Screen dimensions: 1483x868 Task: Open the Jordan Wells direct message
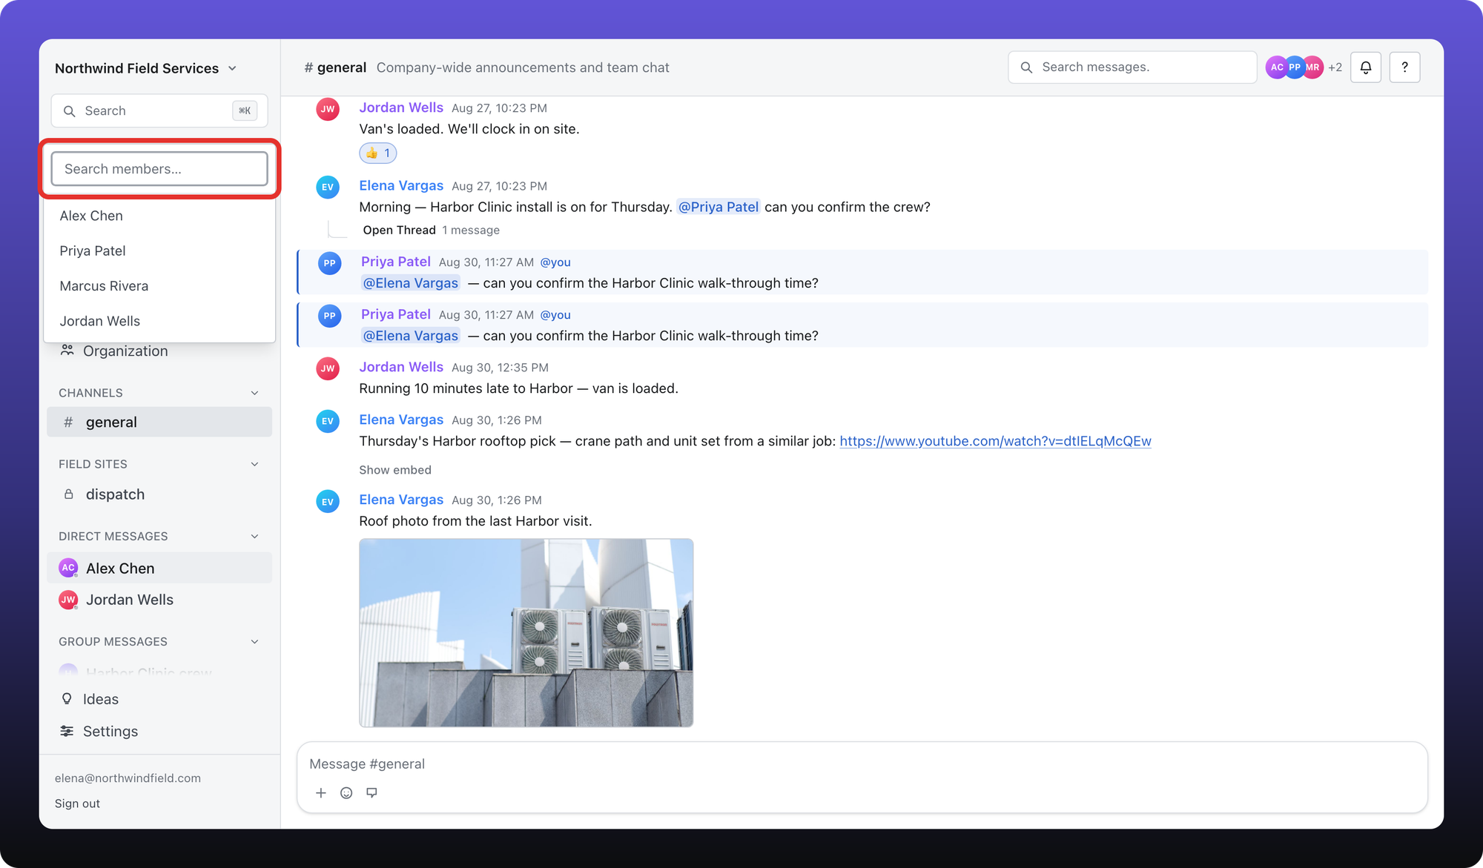(x=159, y=600)
